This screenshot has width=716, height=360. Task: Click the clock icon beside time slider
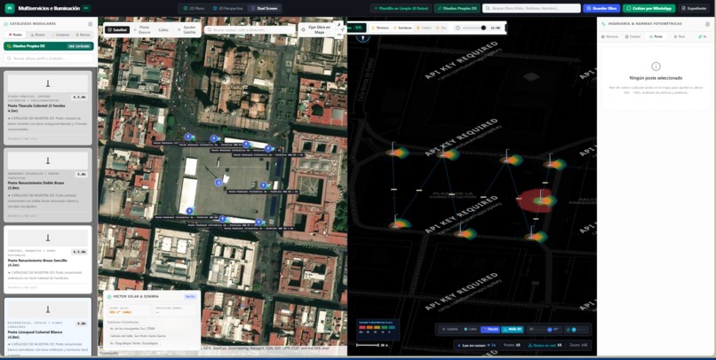click(457, 27)
